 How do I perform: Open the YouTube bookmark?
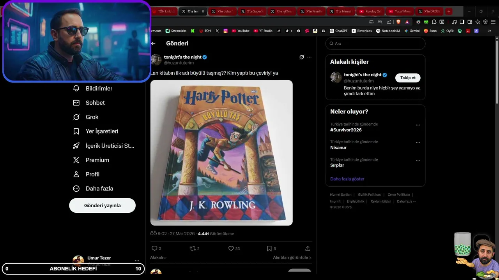tap(241, 31)
